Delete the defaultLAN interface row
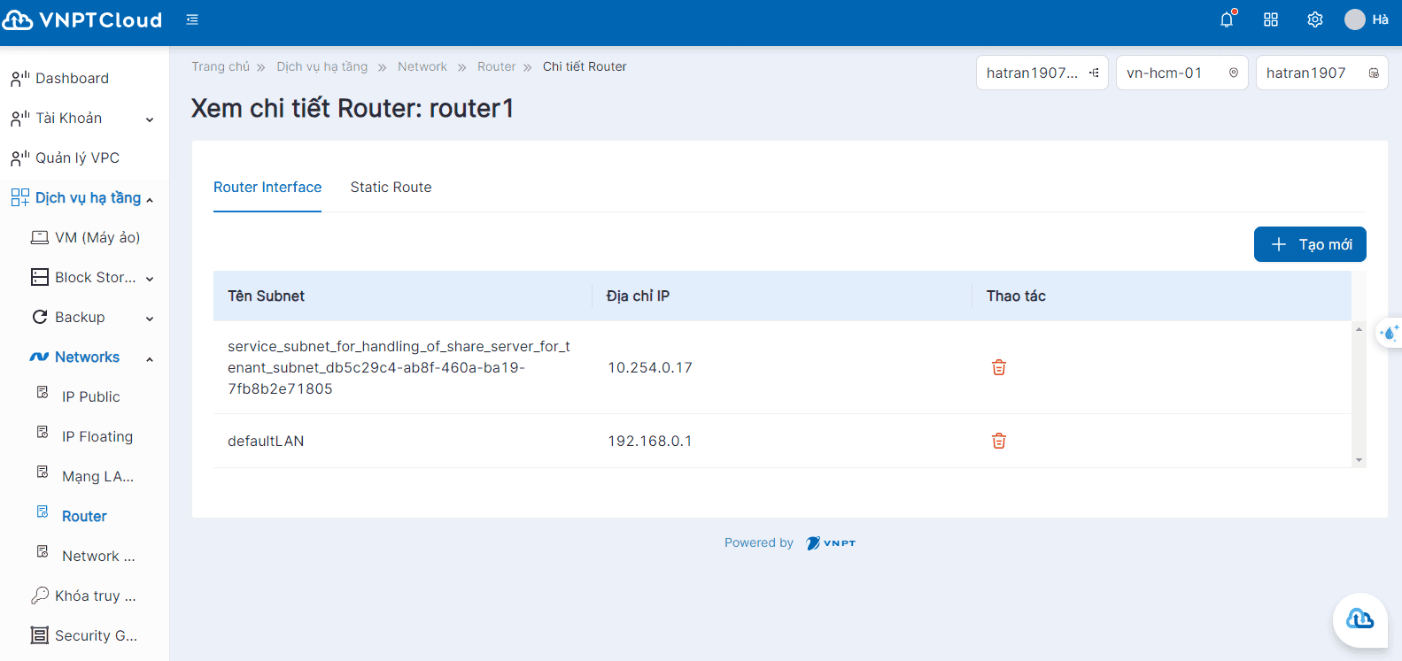Viewport: 1402px width, 661px height. click(x=999, y=441)
